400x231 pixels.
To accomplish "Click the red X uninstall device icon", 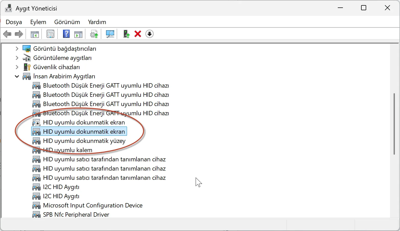I will tap(138, 34).
